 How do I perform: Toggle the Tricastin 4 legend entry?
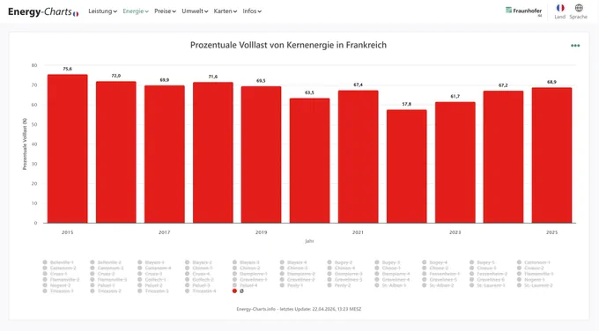(x=201, y=291)
